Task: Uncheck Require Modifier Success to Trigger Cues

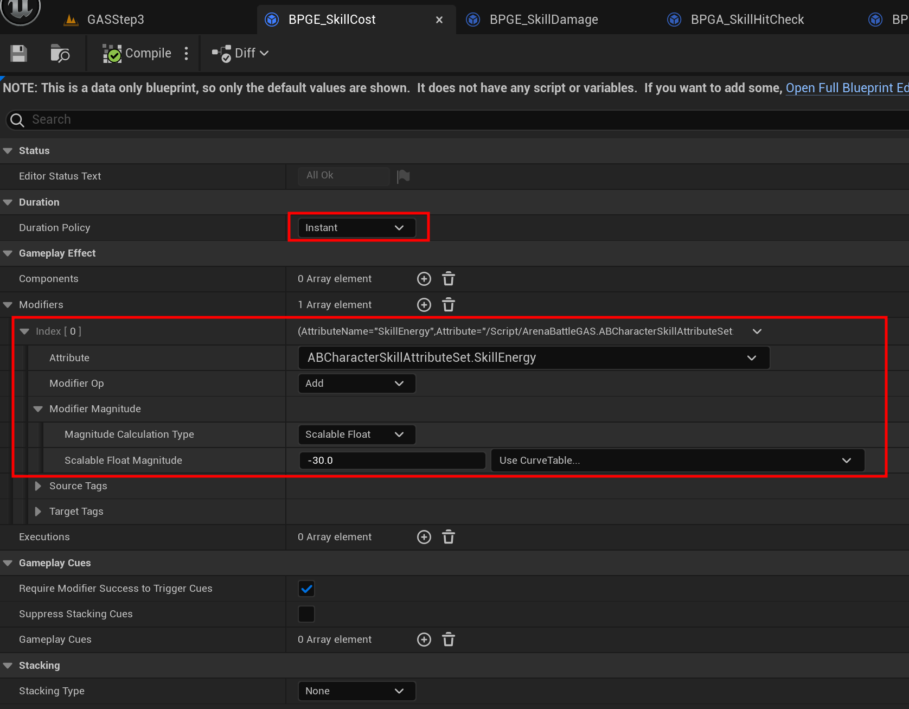Action: pos(306,589)
